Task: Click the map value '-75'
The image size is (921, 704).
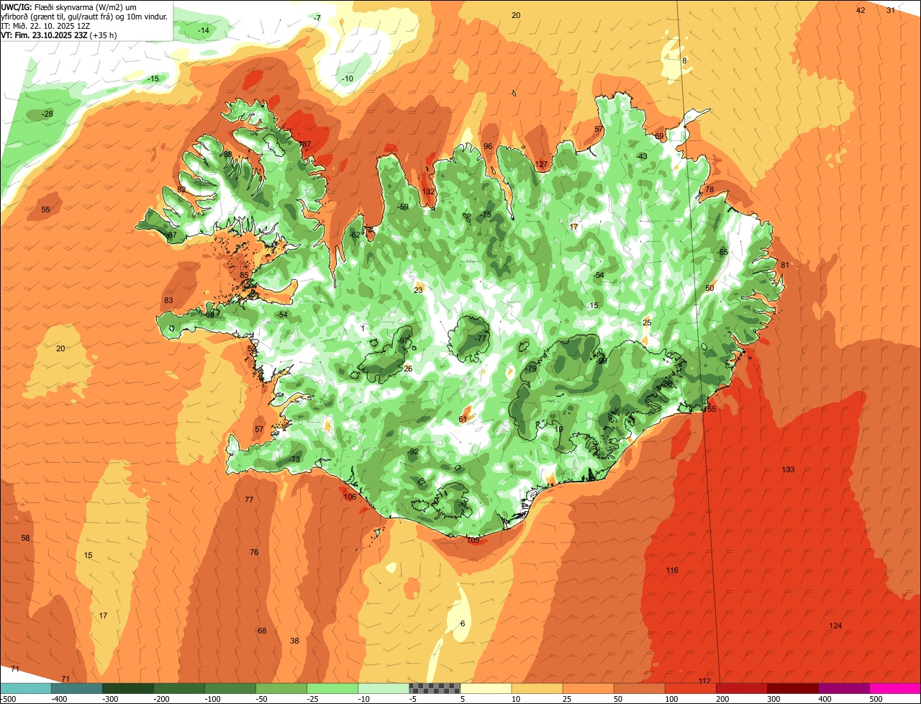Action: tap(486, 215)
